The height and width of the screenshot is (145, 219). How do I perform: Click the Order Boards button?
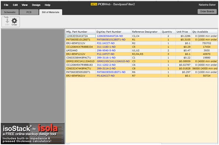point(207,11)
